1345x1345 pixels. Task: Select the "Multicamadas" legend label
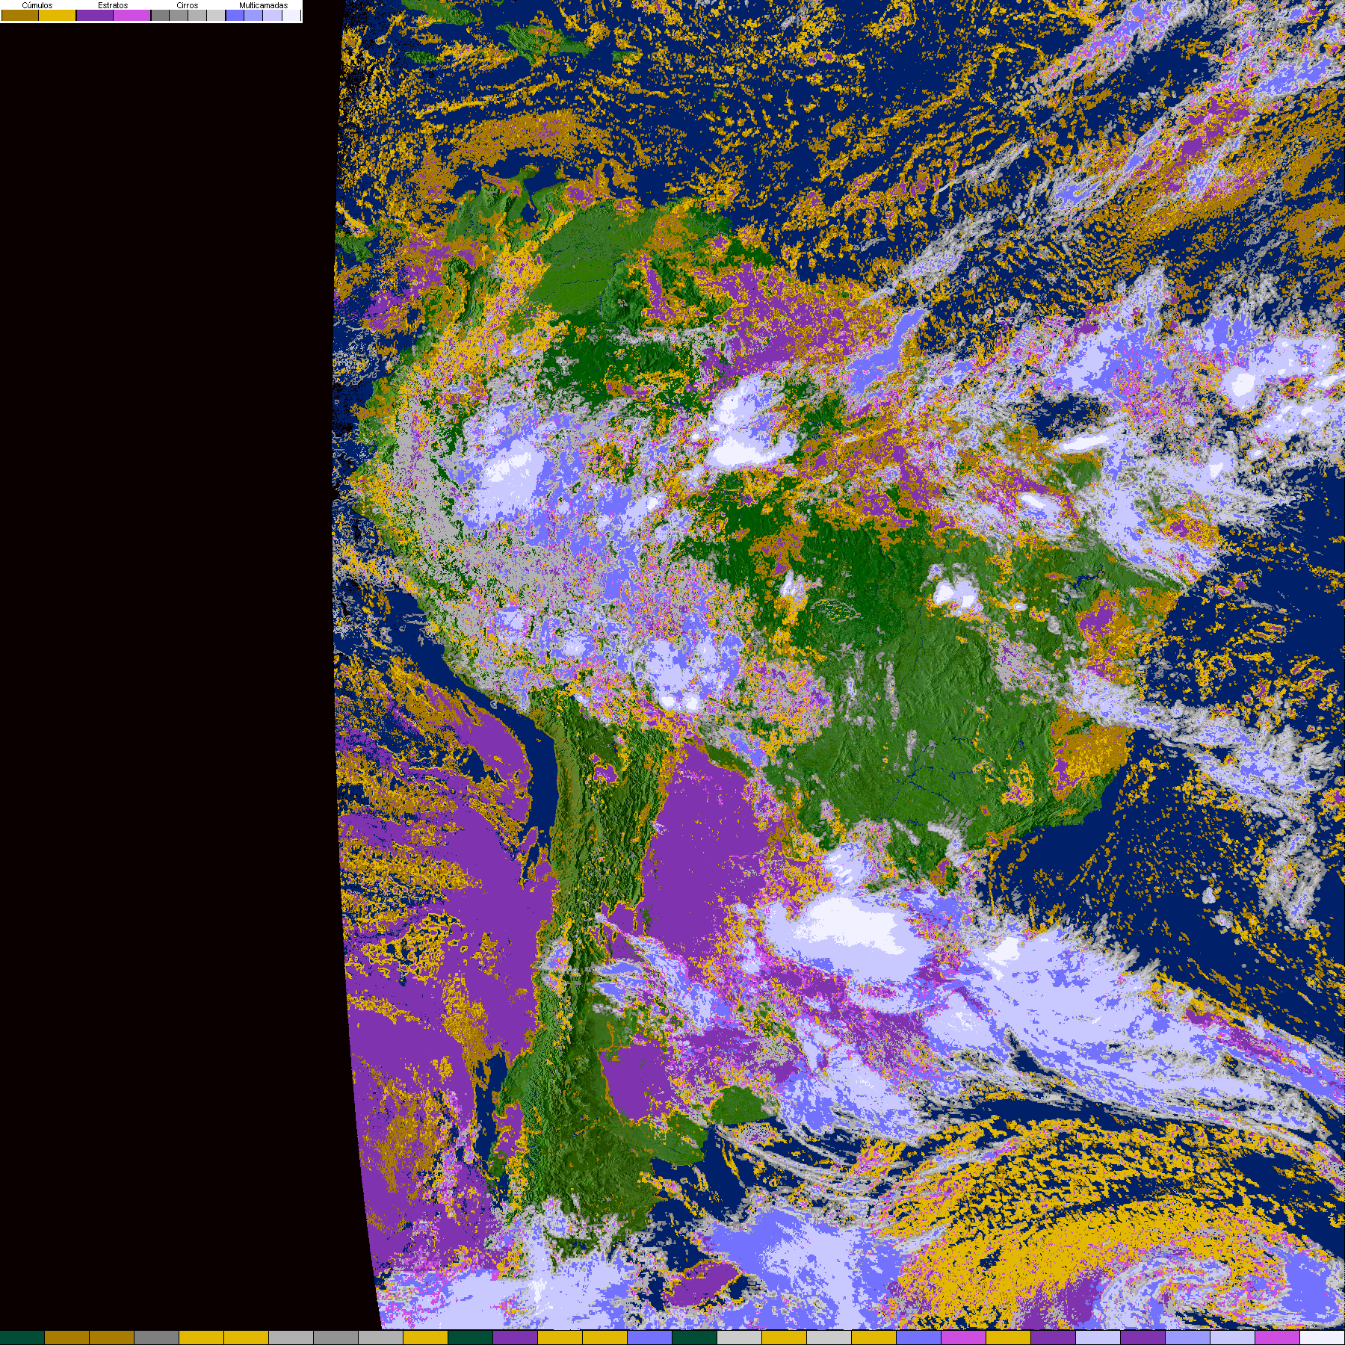263,5
